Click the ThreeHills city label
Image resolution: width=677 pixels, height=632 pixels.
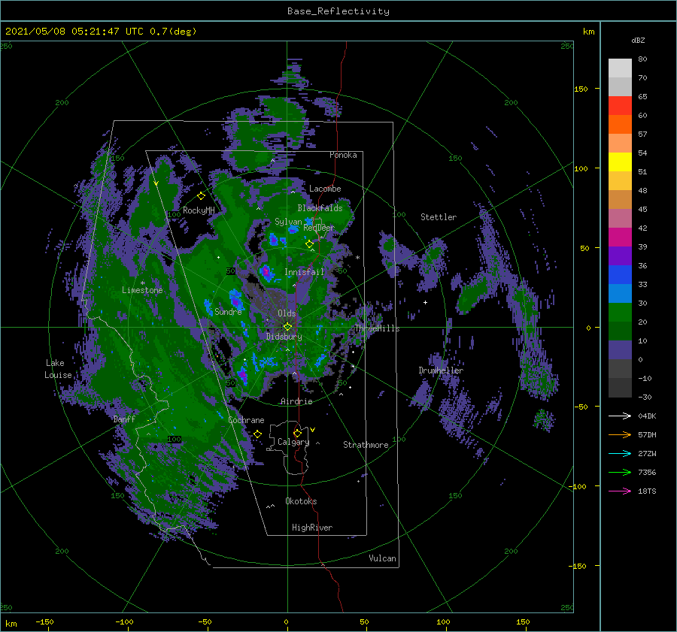(x=378, y=328)
